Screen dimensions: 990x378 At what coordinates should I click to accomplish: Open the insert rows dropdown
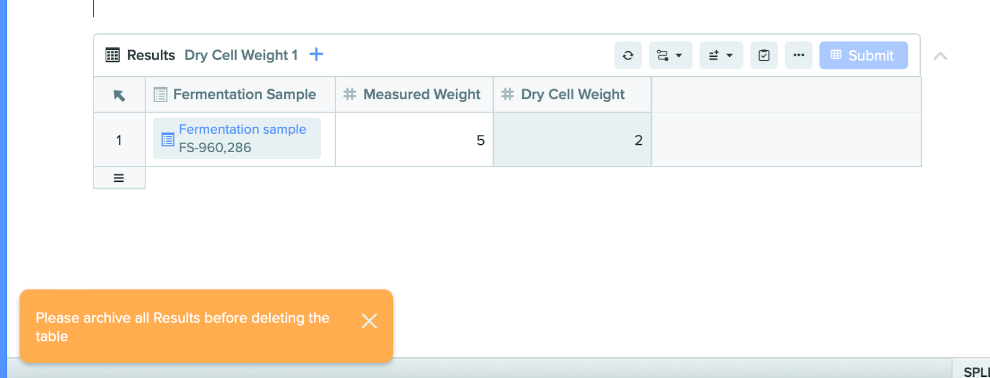pos(721,56)
